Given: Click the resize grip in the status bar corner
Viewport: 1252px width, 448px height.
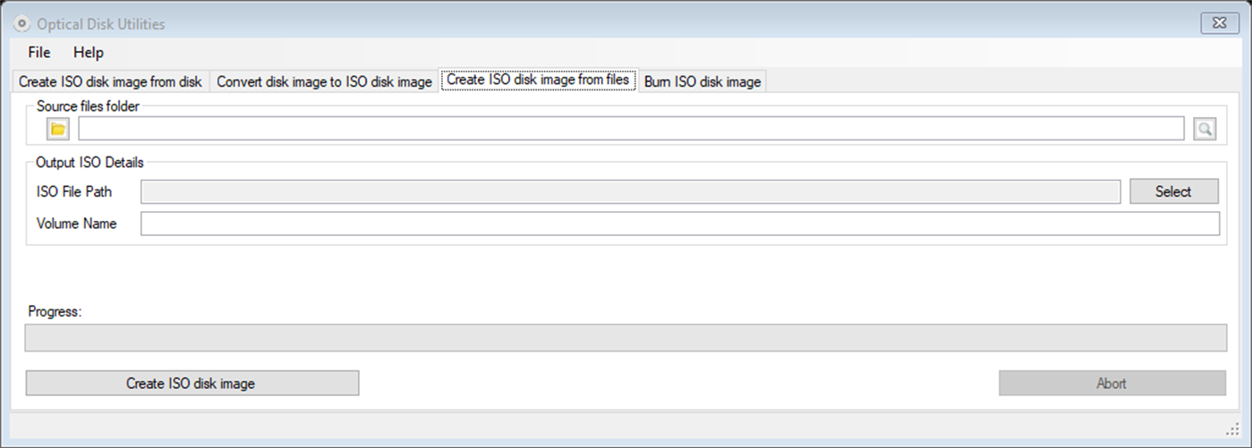Looking at the screenshot, I should pos(1231,428).
